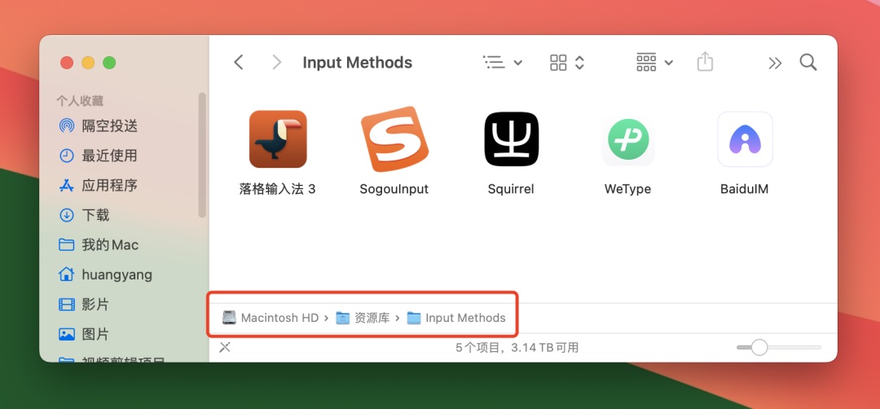Click the Squirrel file name label
Viewport: 880px width, 409px height.
[511, 189]
